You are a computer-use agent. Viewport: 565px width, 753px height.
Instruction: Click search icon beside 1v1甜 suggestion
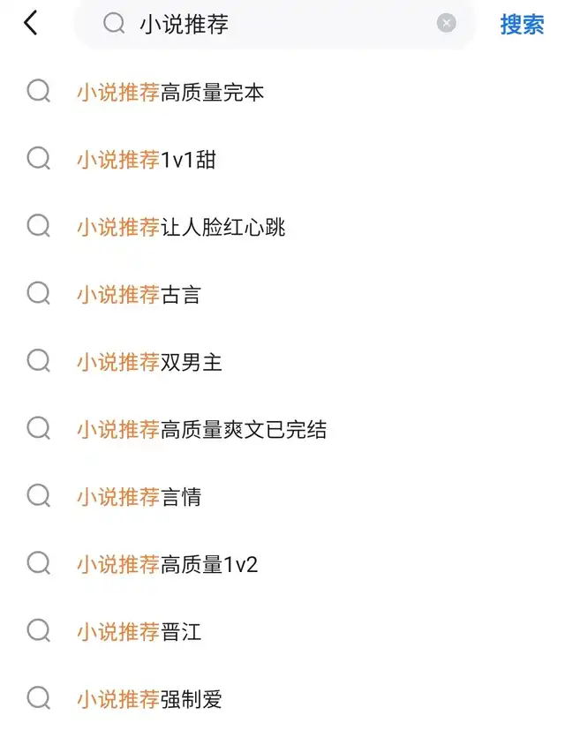pyautogui.click(x=39, y=159)
